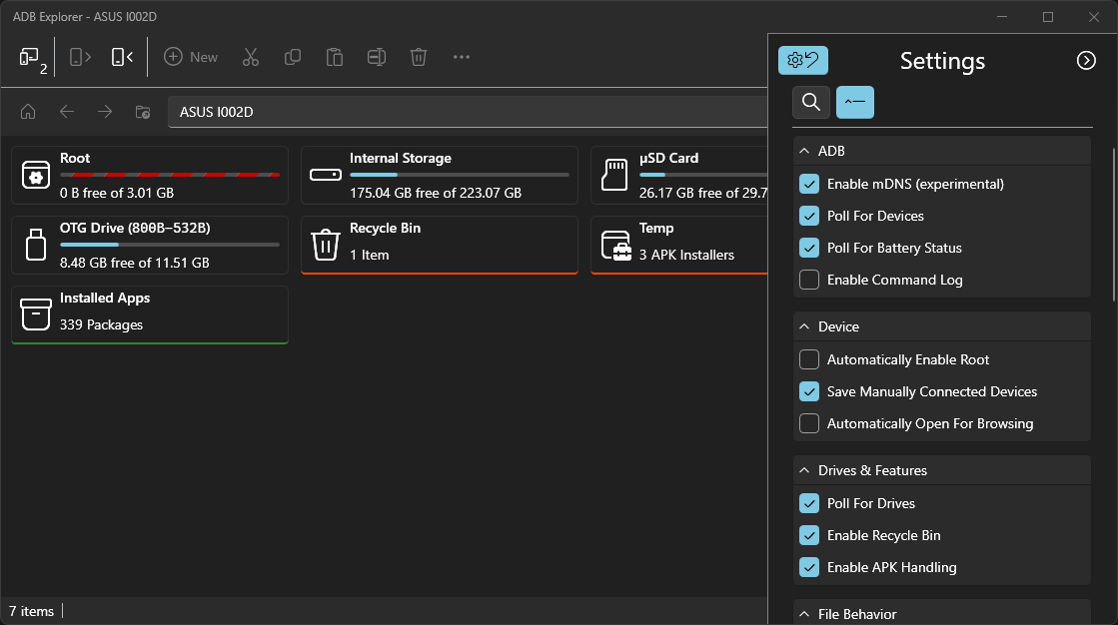Collapse the Drives & Features group
This screenshot has width=1118, height=625.
(x=942, y=470)
